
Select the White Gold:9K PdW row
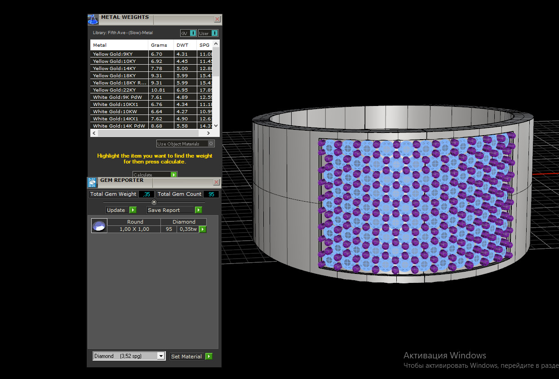[152, 97]
